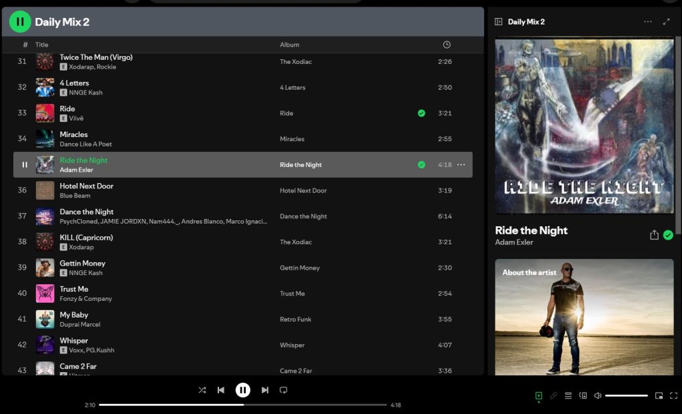Open the Viivē artist page
This screenshot has width=682, height=414.
76,118
